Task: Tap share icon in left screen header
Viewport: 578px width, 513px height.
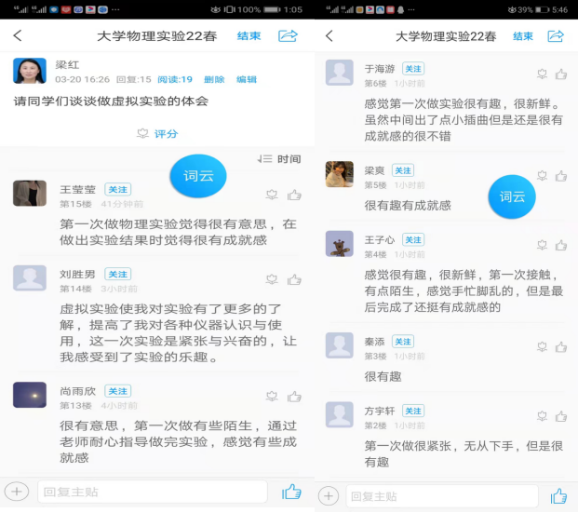Action: coord(288,35)
